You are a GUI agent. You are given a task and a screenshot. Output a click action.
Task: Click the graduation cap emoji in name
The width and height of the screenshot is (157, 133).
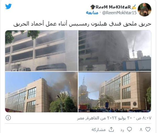pyautogui.click(x=93, y=7)
